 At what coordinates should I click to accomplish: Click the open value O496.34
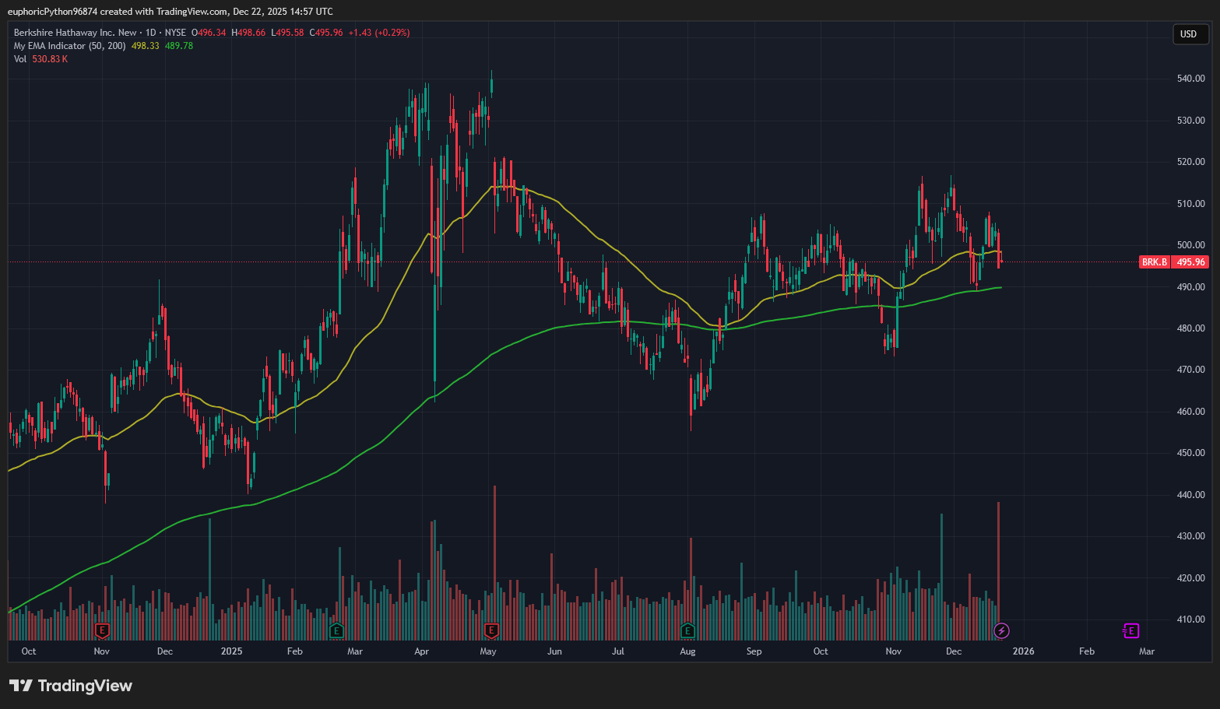click(209, 33)
